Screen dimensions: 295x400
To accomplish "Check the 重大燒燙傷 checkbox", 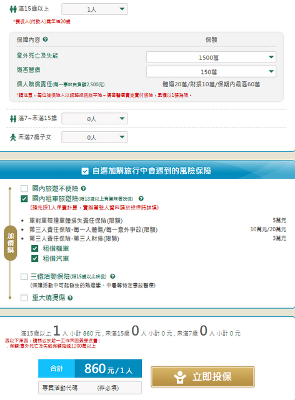I will [x=24, y=297].
